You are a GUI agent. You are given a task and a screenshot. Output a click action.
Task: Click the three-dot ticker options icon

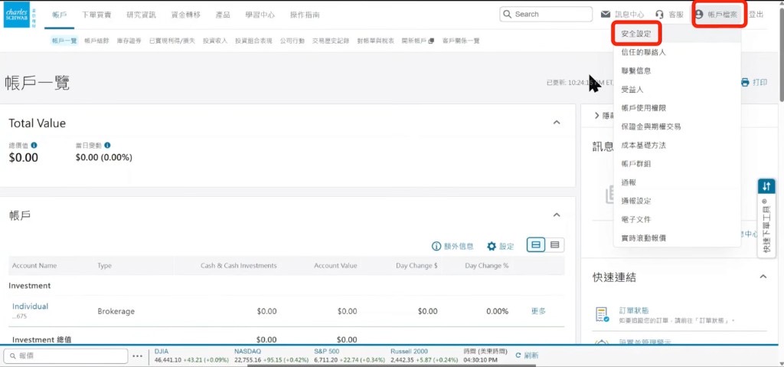pos(138,356)
